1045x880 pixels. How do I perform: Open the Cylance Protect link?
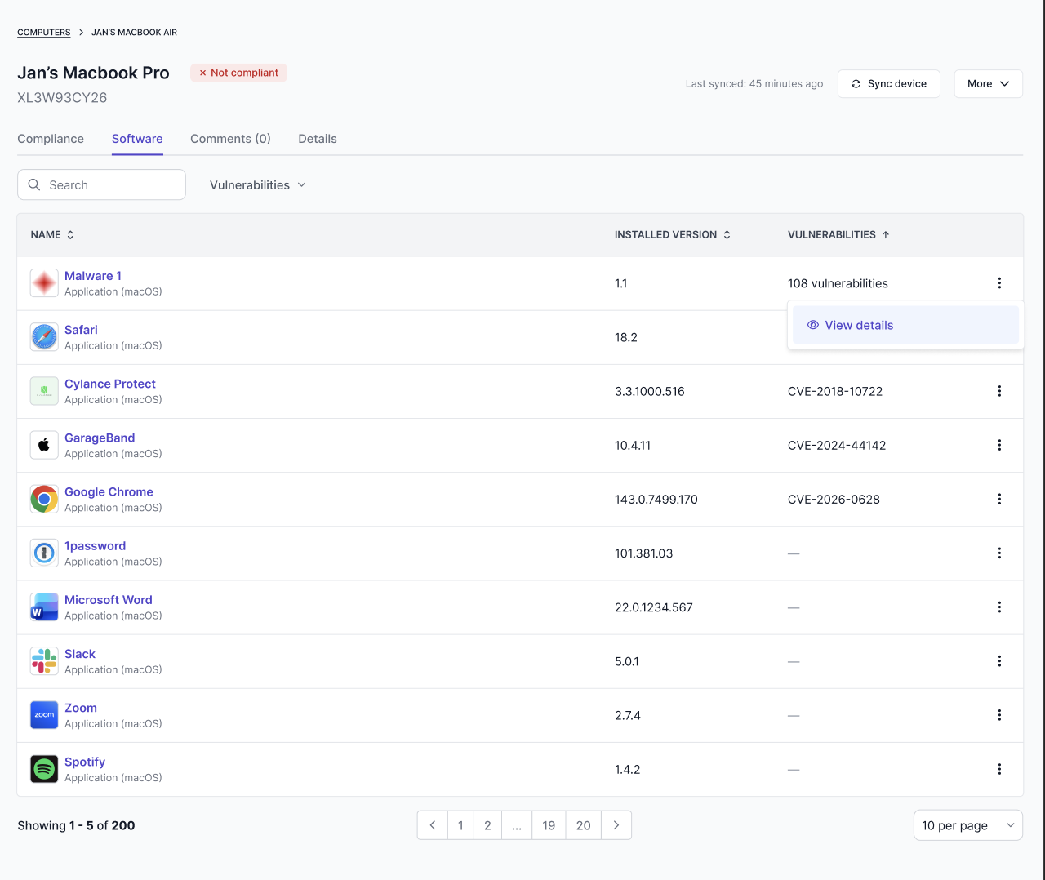110,384
